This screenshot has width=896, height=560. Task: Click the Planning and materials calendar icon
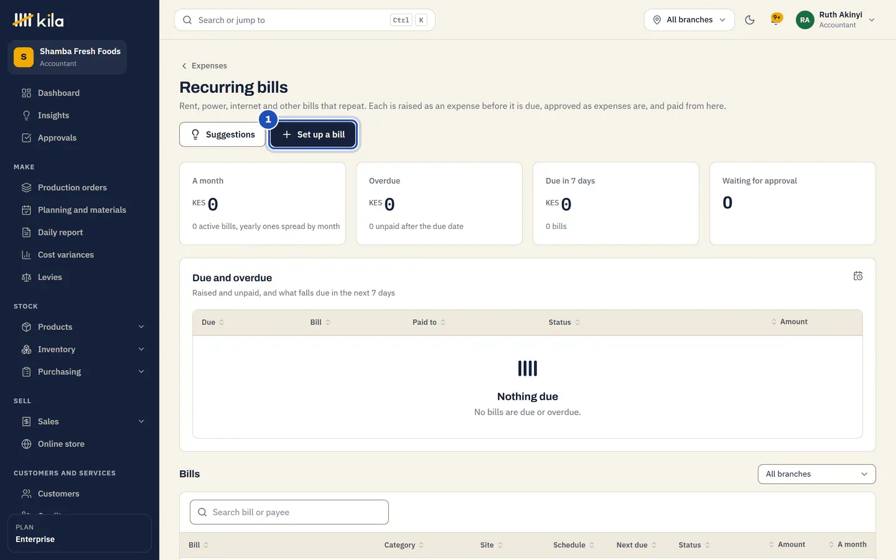tap(26, 210)
